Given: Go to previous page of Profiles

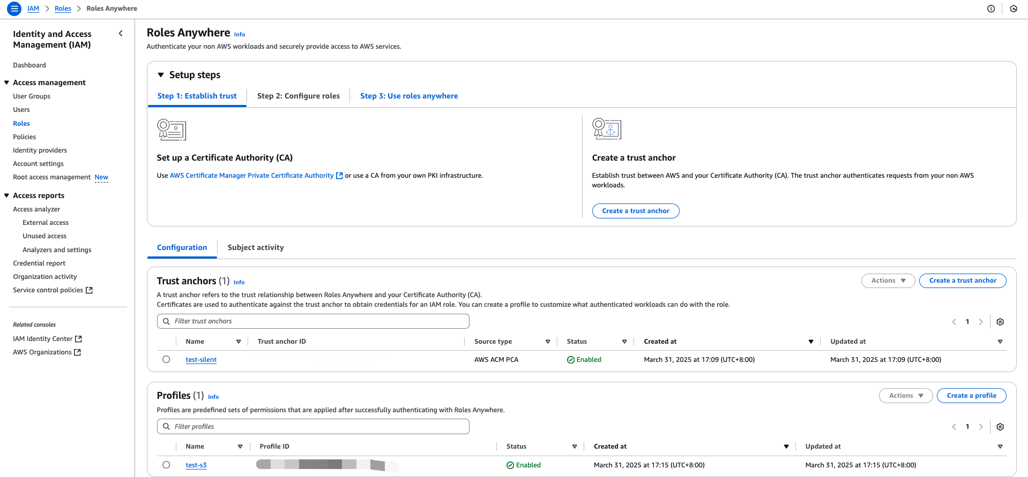Looking at the screenshot, I should 954,427.
